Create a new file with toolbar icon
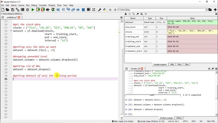 tap(3, 10)
